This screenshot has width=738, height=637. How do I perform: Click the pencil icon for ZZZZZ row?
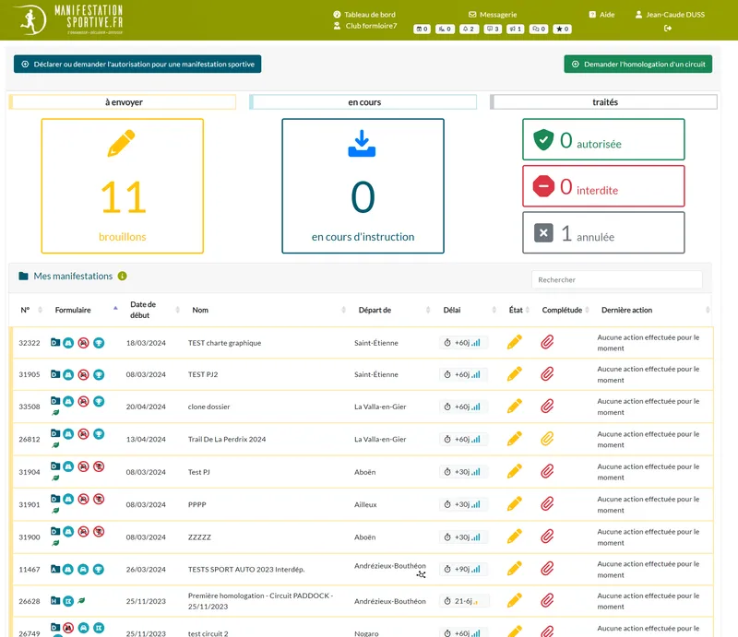[x=515, y=537]
